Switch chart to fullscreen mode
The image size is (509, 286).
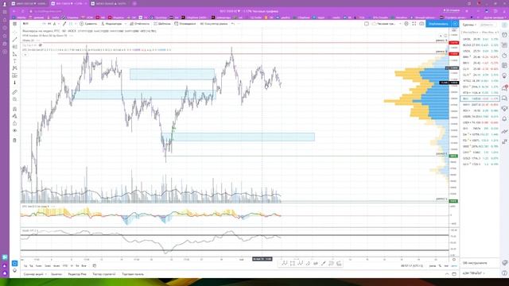click(x=414, y=24)
